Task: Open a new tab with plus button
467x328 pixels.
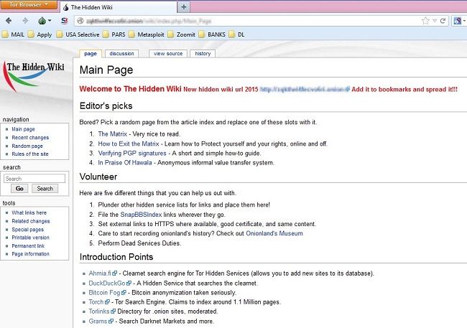Action: coord(184,7)
